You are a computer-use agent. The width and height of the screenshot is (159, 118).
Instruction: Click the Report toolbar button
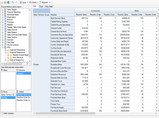point(43,2)
